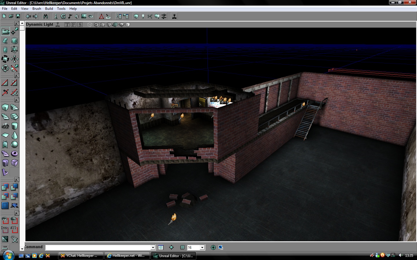
Task: Collapse the top toolbox section arrow
Action: coord(17,23)
